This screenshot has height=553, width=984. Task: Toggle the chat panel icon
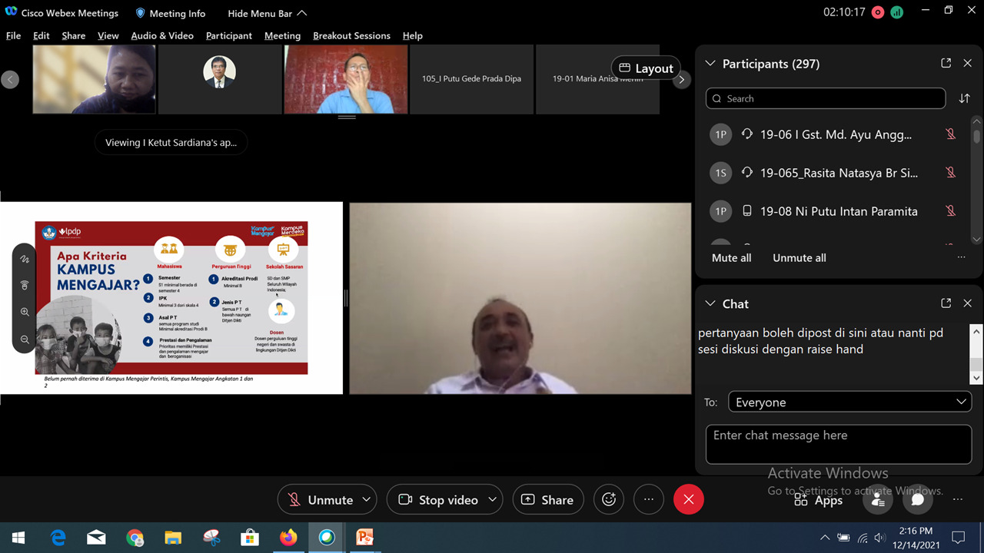[918, 499]
